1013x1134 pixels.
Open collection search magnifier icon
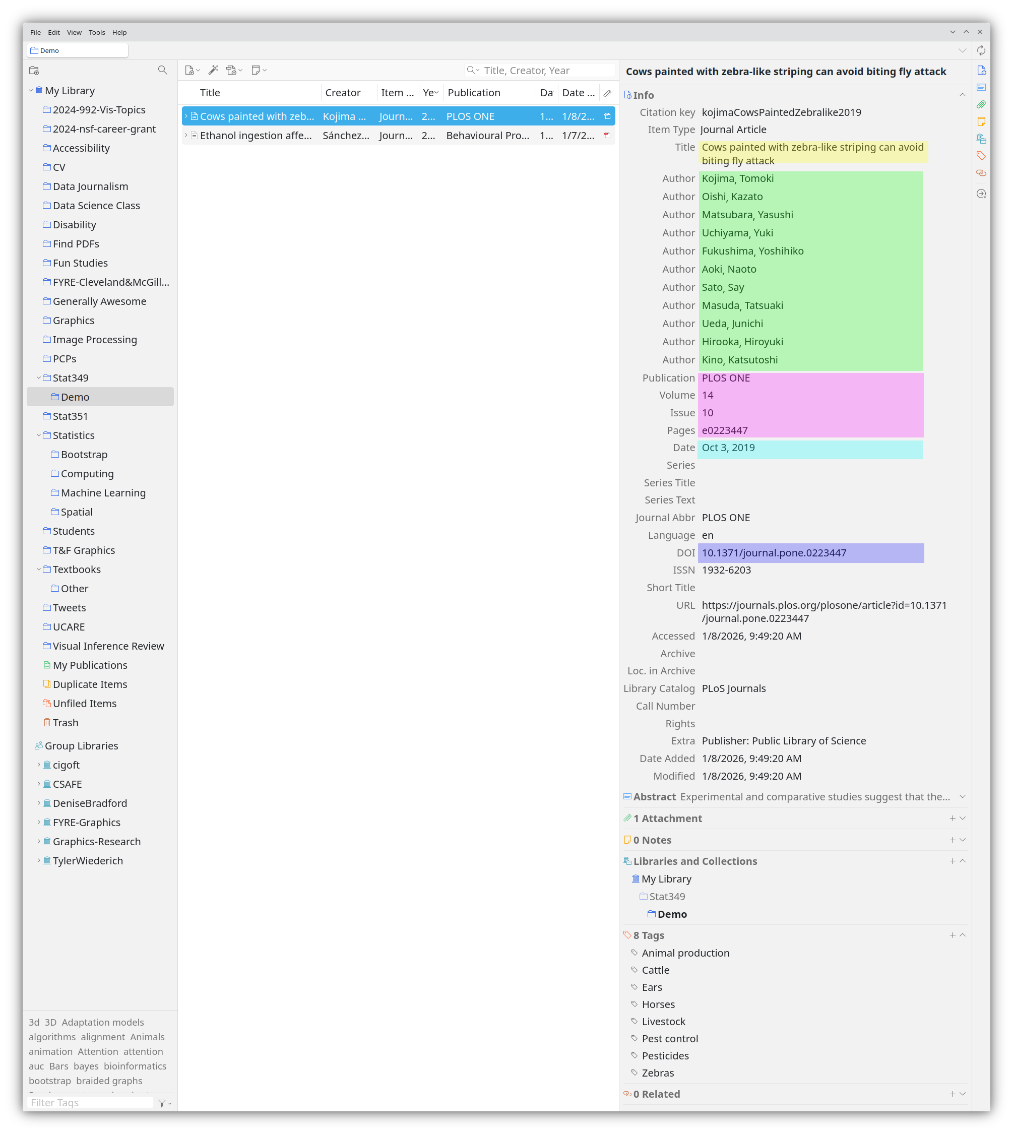pos(162,70)
